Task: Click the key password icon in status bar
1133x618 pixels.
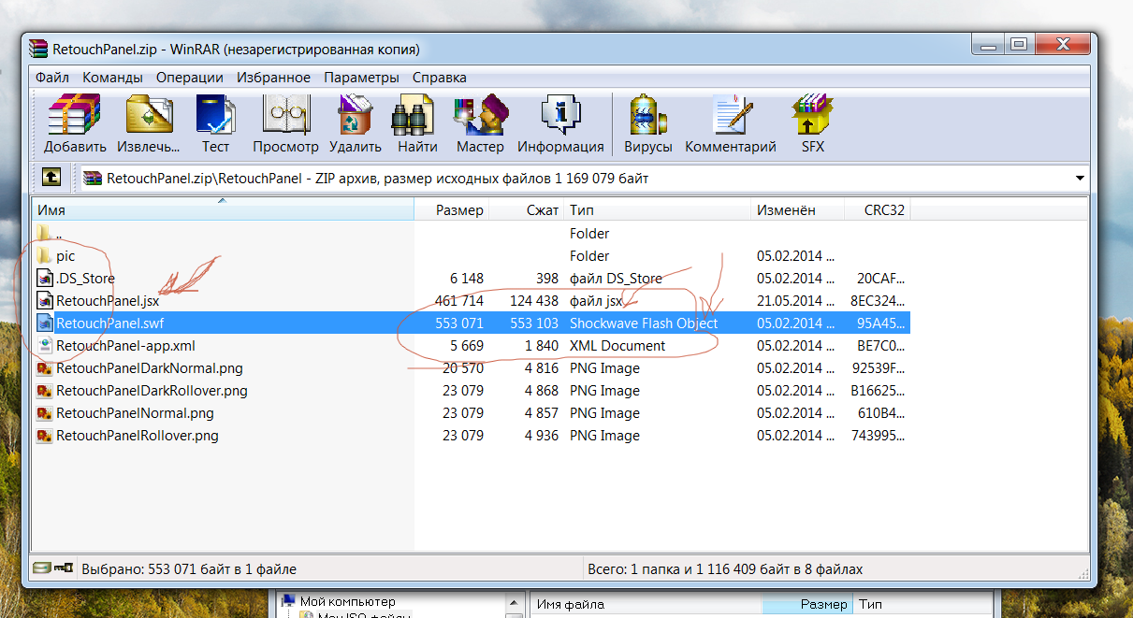Action: pos(64,568)
